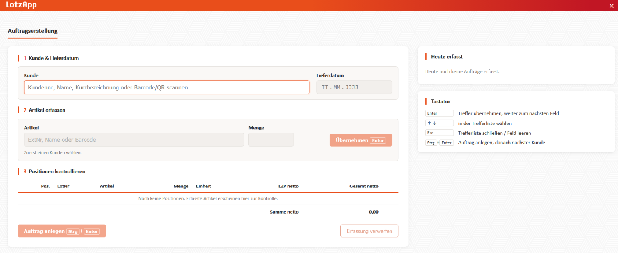Click the Menge column header in table

pyautogui.click(x=181, y=186)
